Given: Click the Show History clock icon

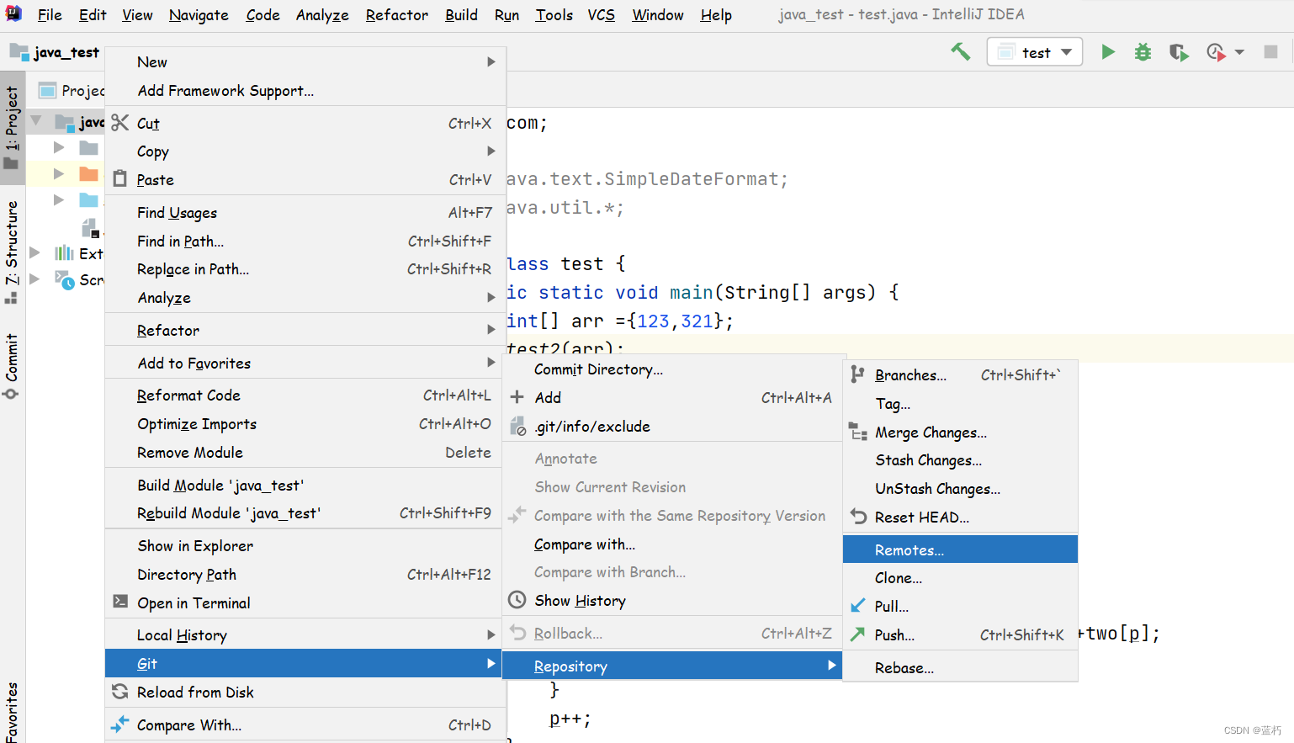Looking at the screenshot, I should point(517,600).
